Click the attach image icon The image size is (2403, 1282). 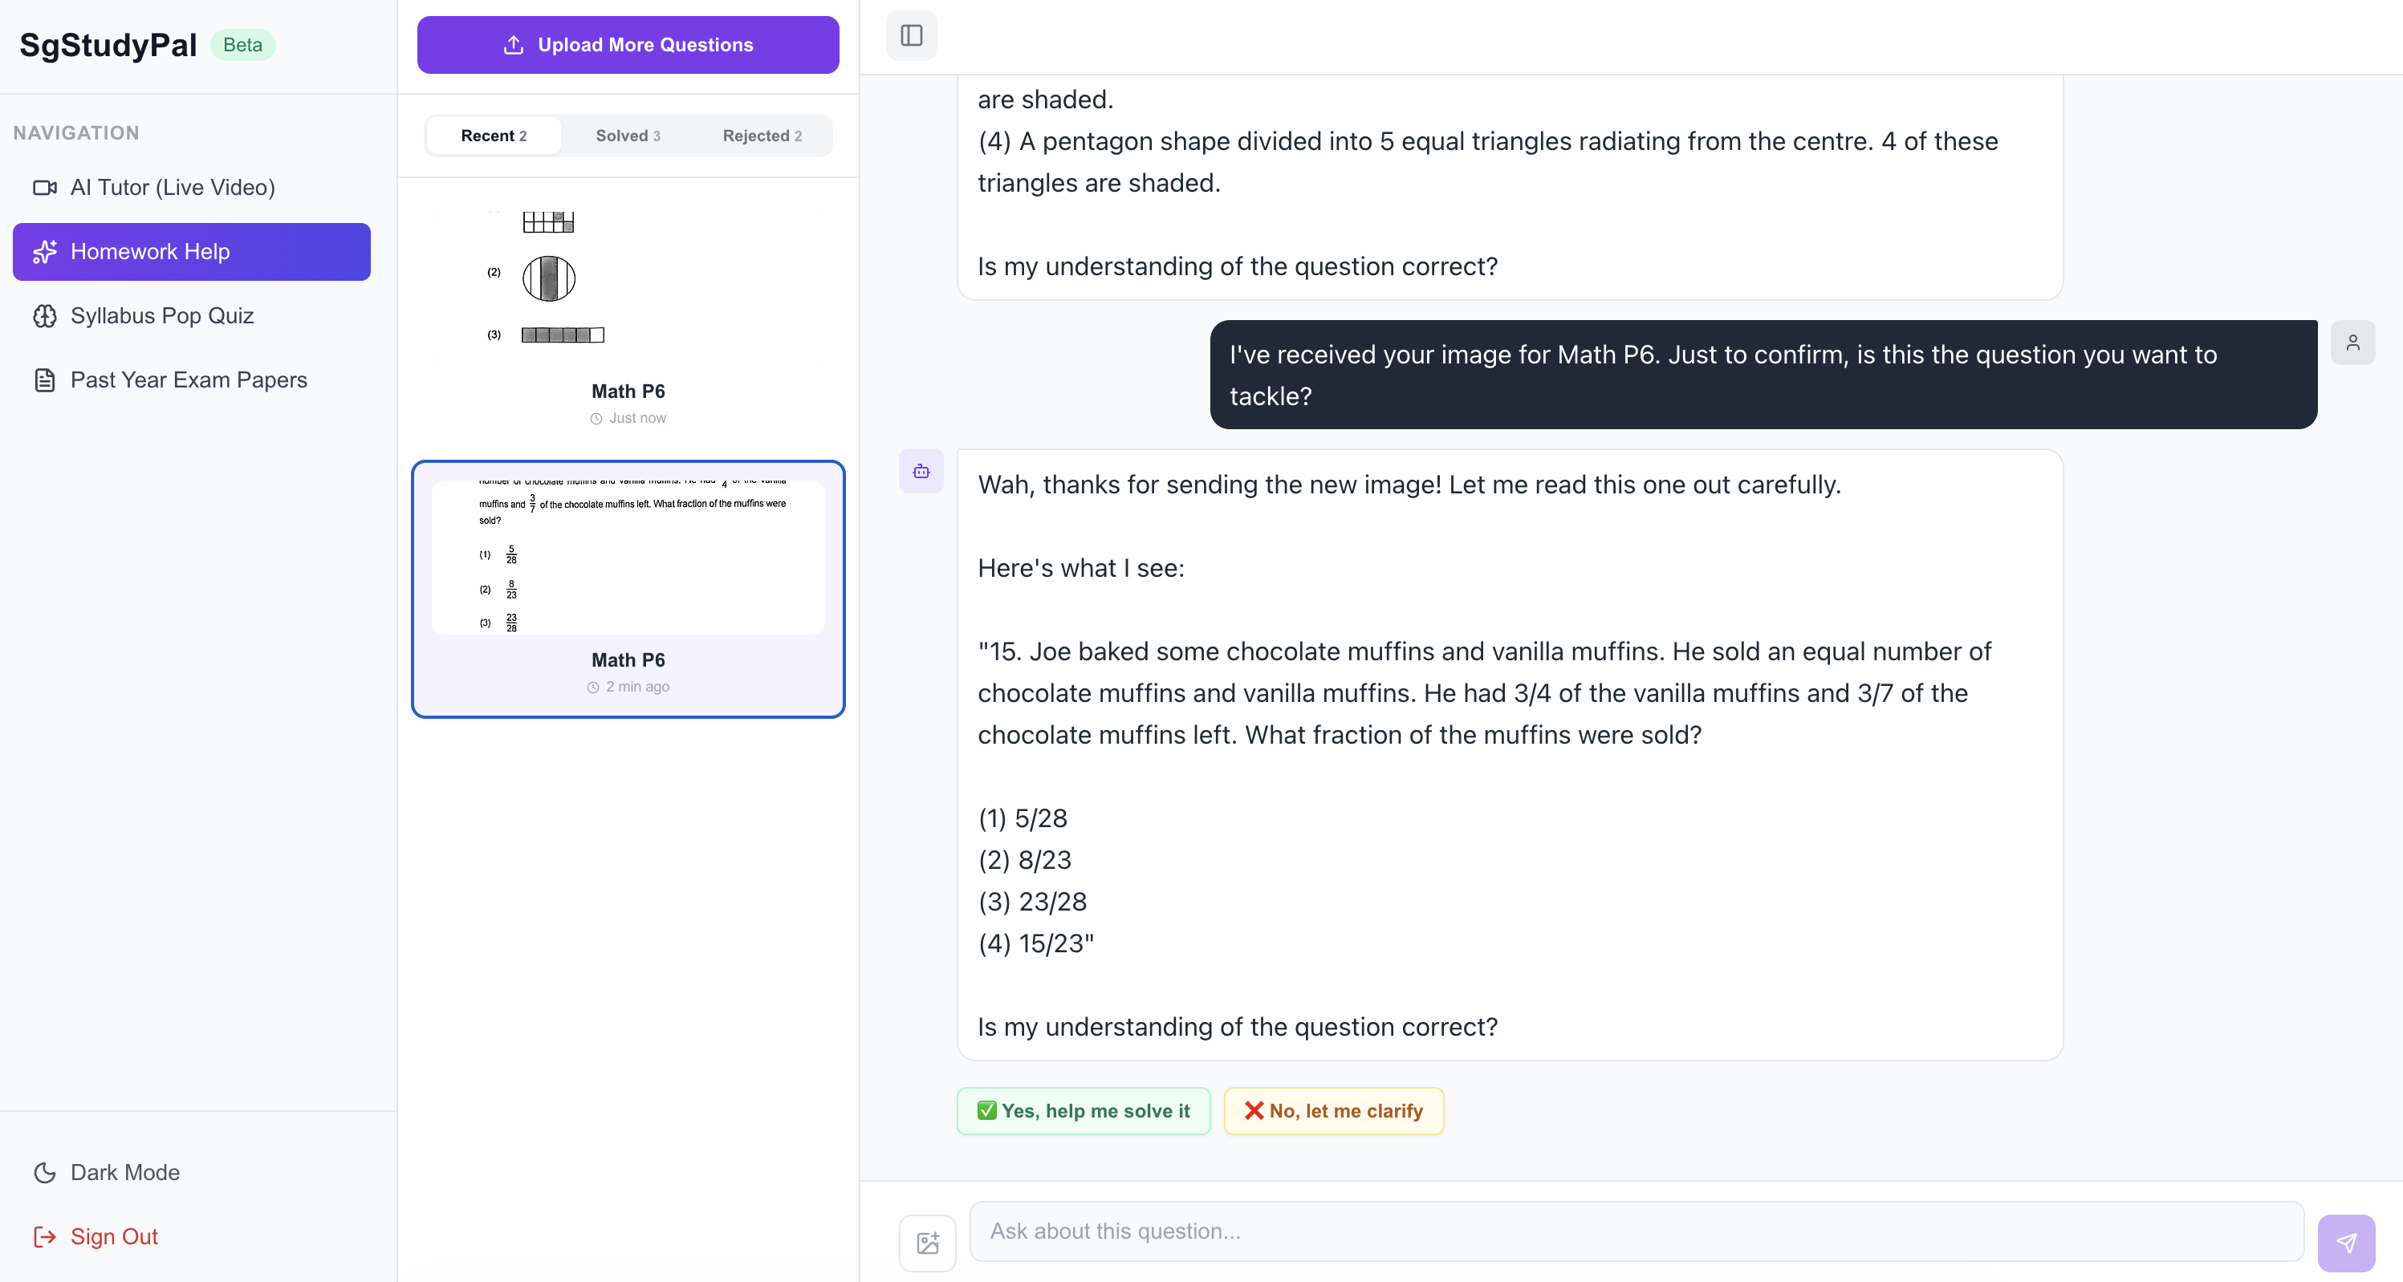pos(927,1242)
